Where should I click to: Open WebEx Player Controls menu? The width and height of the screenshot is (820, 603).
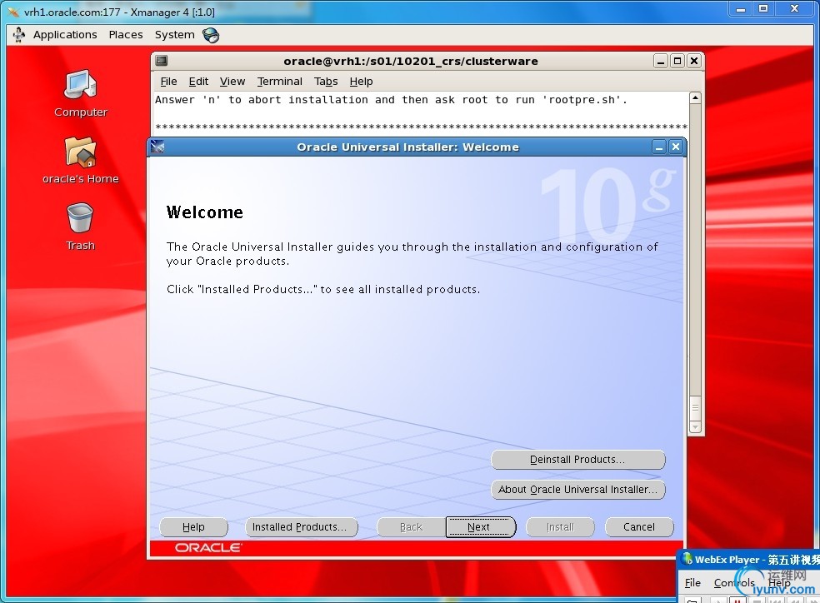[x=733, y=582]
